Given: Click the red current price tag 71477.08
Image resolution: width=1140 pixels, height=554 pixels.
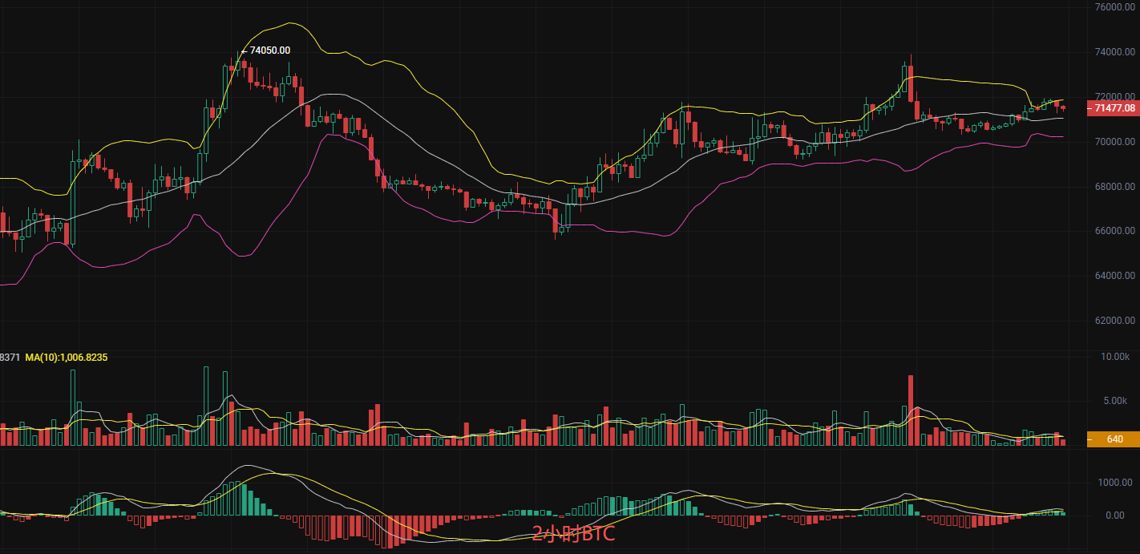Looking at the screenshot, I should (x=1112, y=108).
